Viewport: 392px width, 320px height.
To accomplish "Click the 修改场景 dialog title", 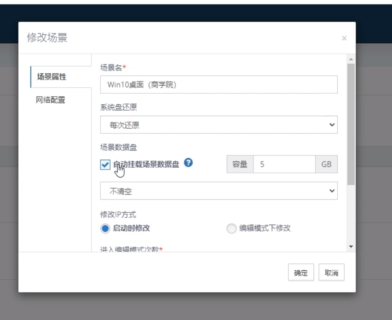I will coord(47,38).
